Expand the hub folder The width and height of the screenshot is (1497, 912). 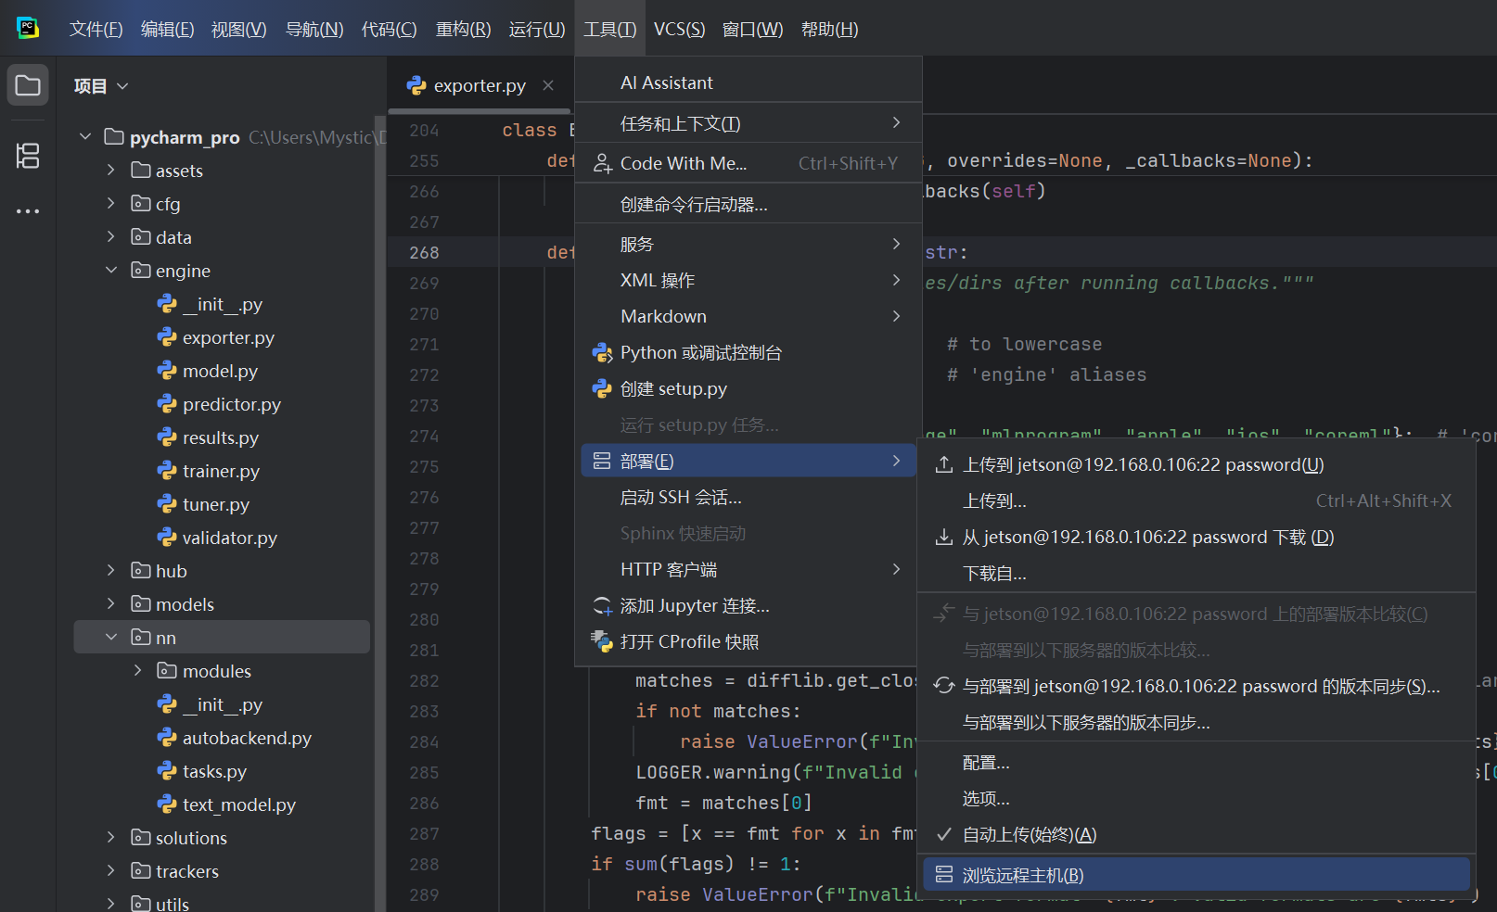click(111, 571)
